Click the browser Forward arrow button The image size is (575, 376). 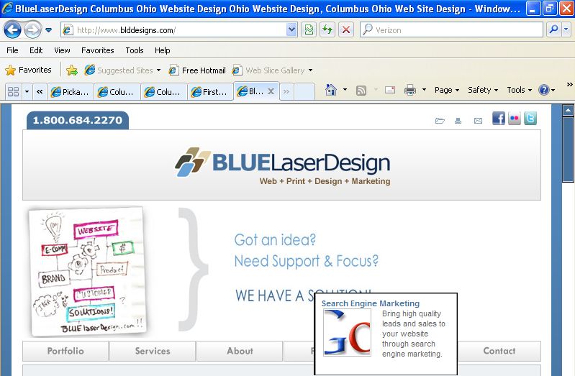pyautogui.click(x=32, y=29)
